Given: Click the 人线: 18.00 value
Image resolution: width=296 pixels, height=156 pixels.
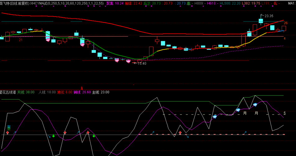Looking at the screenshot, I should pos(47,92).
